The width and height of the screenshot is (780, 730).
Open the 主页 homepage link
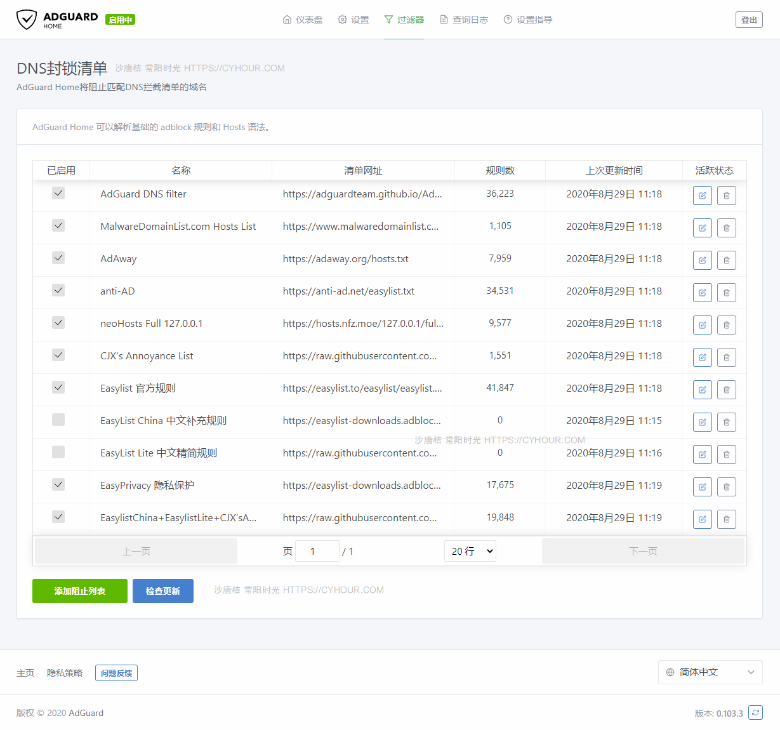click(25, 673)
